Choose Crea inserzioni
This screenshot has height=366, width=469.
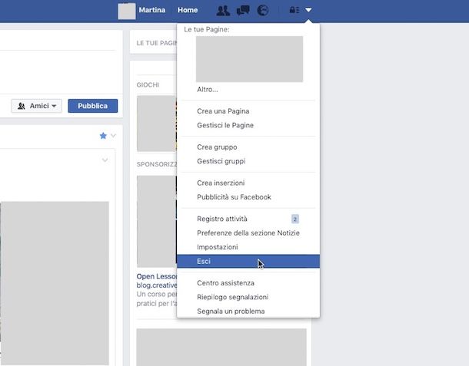221,183
